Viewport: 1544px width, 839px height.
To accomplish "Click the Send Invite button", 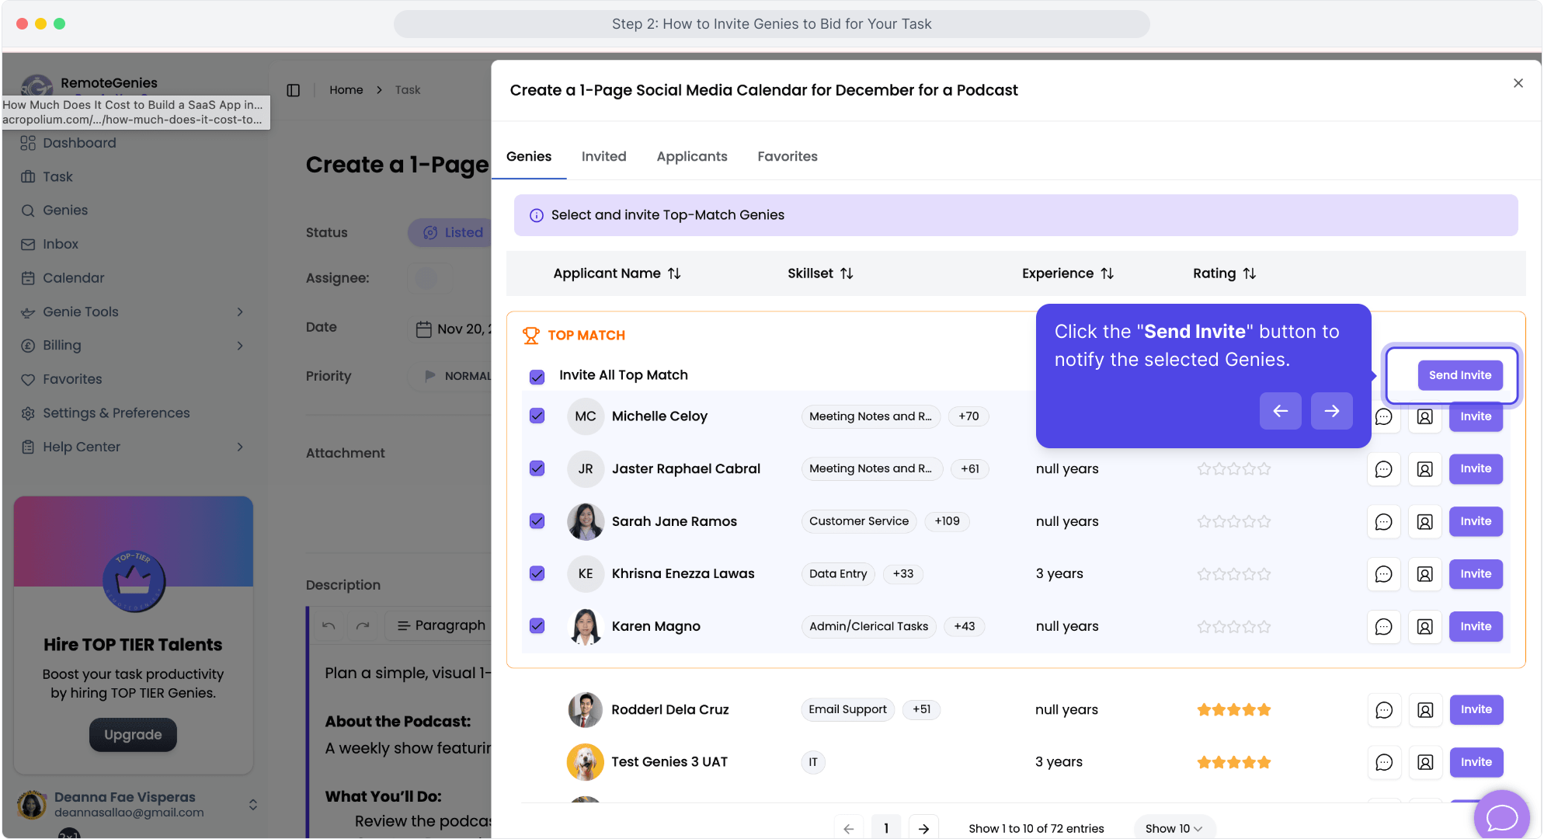I will point(1459,375).
